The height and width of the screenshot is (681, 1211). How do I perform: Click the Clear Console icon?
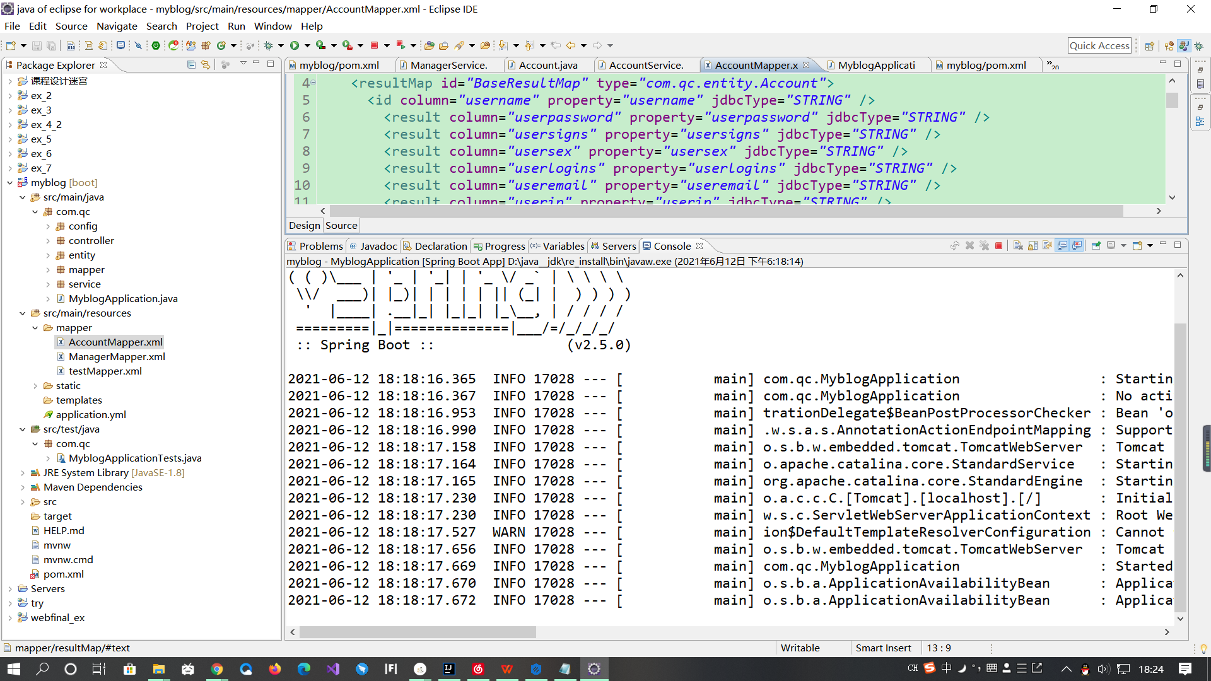(x=1018, y=246)
